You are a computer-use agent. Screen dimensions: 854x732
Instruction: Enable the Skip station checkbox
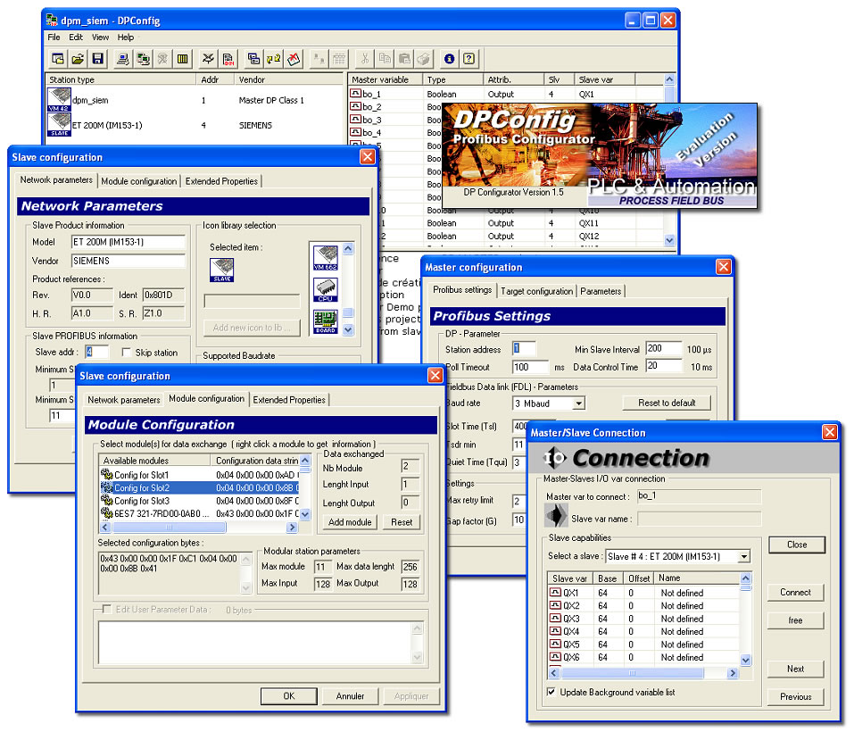(x=127, y=353)
